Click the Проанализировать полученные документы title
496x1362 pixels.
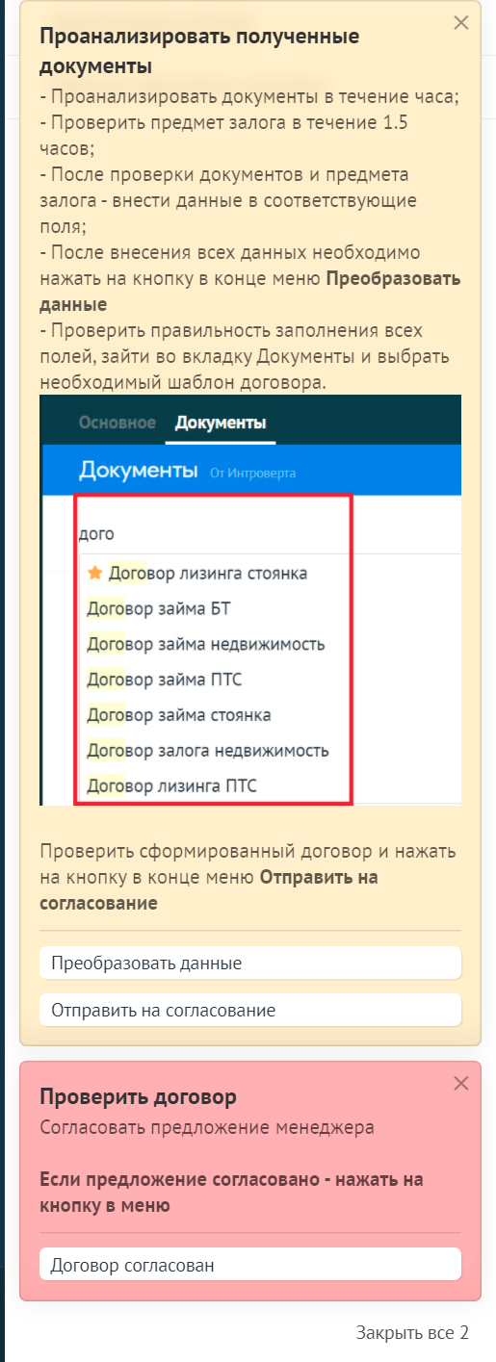(199, 51)
